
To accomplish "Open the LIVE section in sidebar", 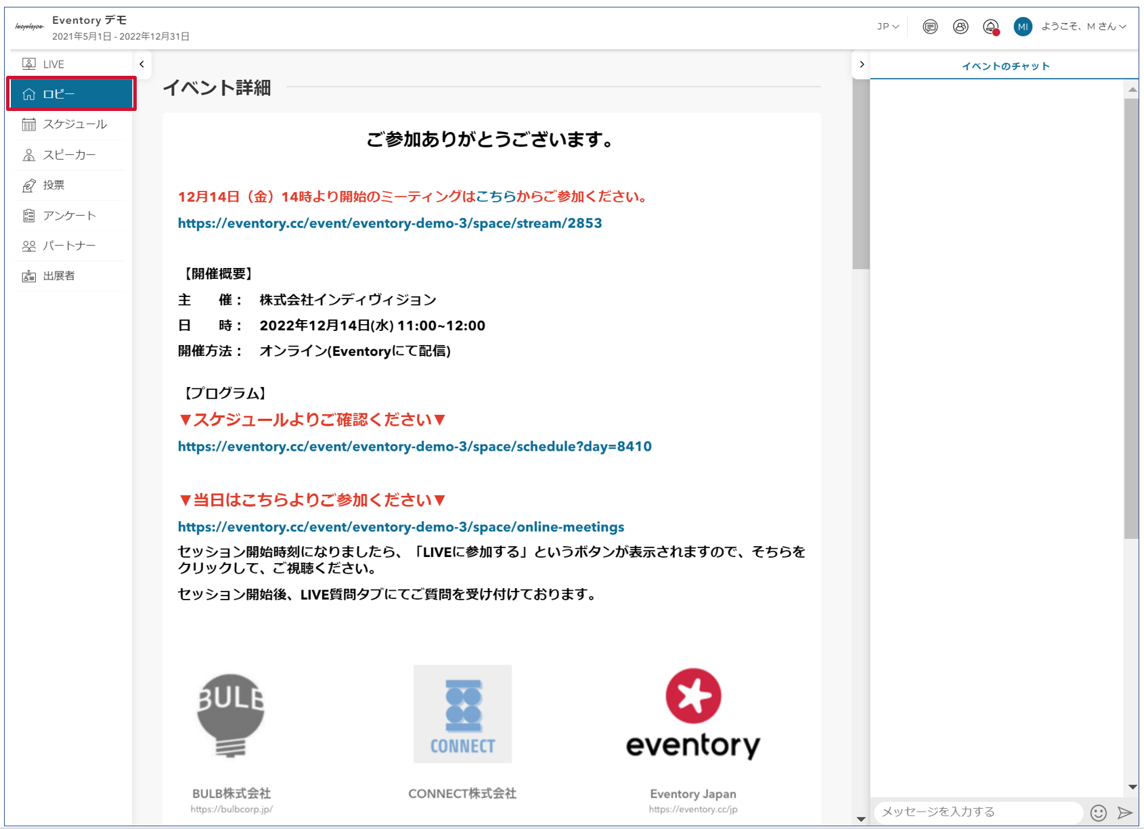I will pos(69,64).
